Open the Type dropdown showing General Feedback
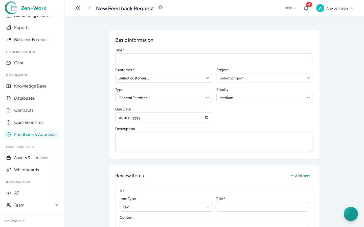364x227 pixels. coord(164,98)
